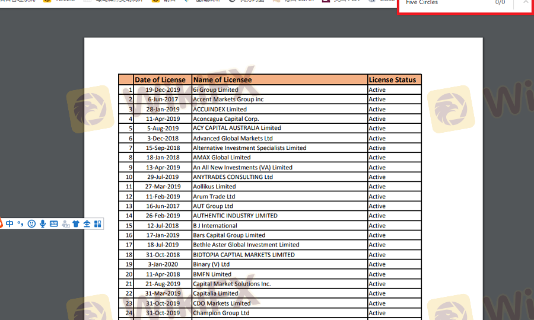Select 'Capitalia Limited' cell
This screenshot has width=534, height=320.
(215, 293)
